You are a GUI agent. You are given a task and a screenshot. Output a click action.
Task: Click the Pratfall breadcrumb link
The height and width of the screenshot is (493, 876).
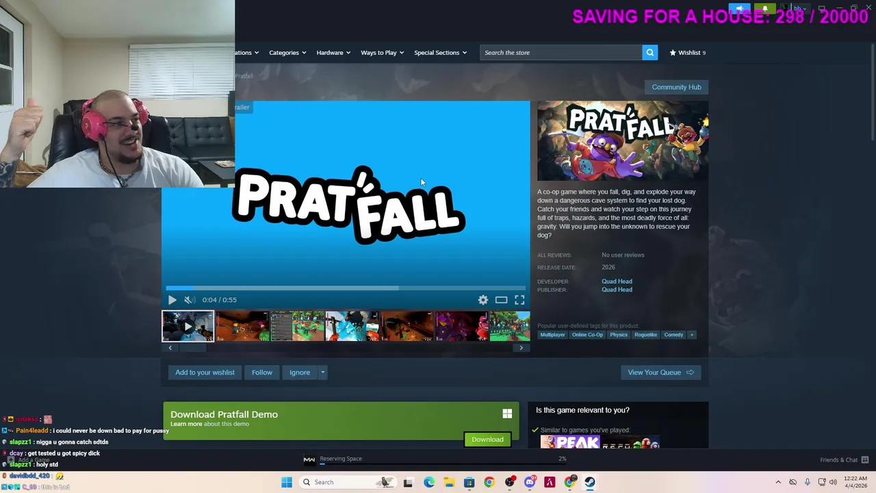point(244,76)
